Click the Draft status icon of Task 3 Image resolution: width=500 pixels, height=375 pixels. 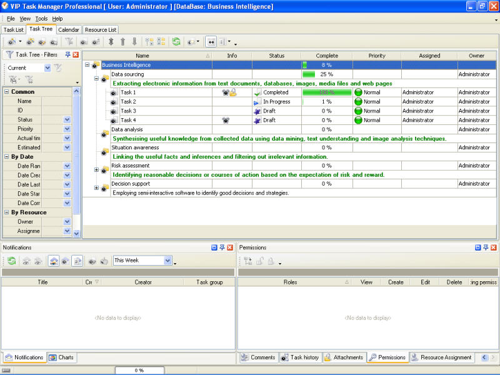coord(257,111)
